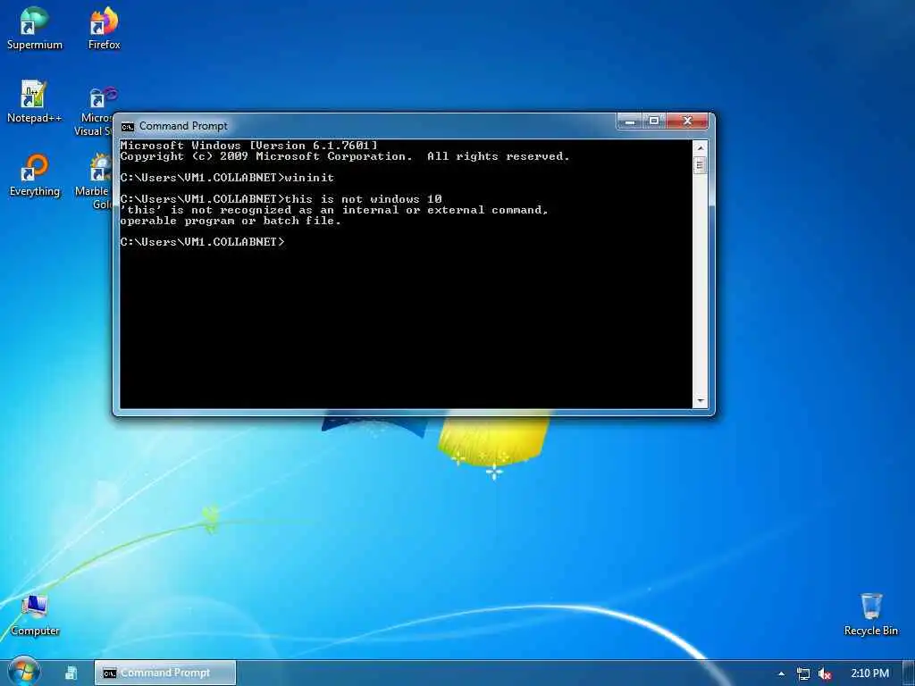
Task: Click the 'is not recognized' error line
Action: [334, 210]
